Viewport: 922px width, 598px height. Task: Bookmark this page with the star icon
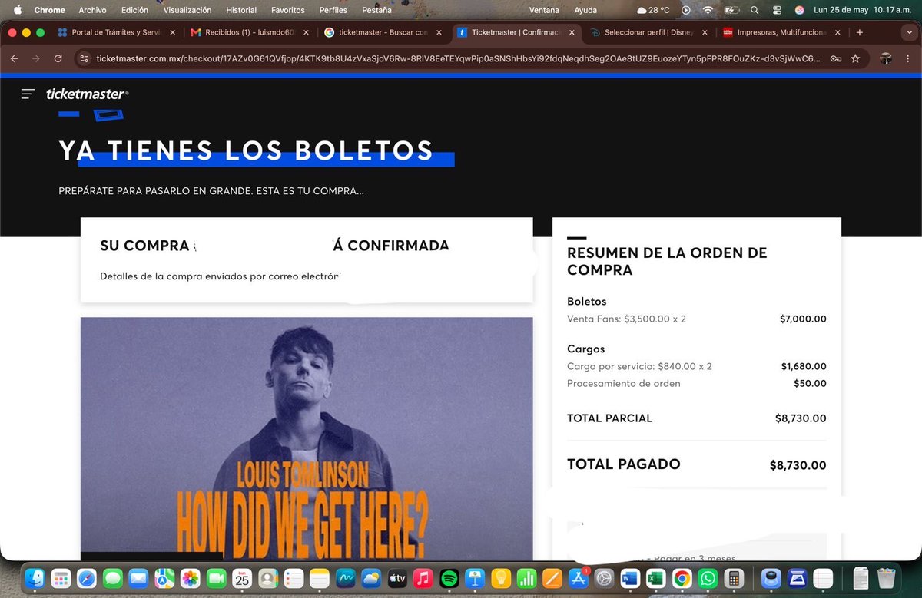[855, 58]
